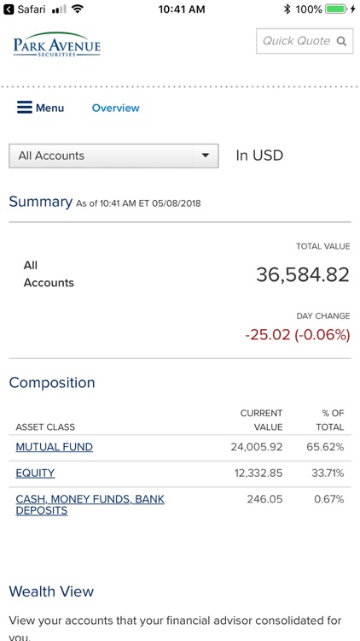This screenshot has height=641, width=360.
Task: Open Cash, Money Funds, Bank Deposits link
Action: [90, 505]
